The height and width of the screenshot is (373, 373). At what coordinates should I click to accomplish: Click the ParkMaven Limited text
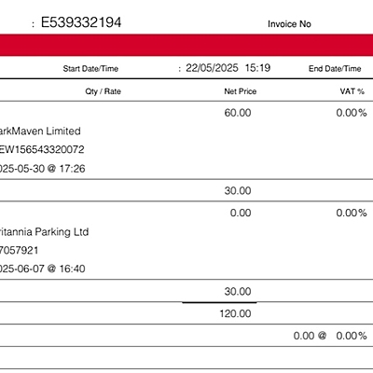(40, 131)
